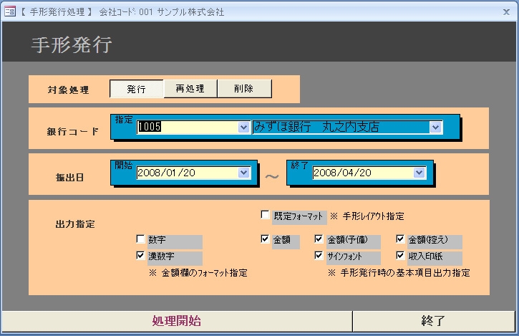Click the 指定 label in the bank code box

[124, 120]
